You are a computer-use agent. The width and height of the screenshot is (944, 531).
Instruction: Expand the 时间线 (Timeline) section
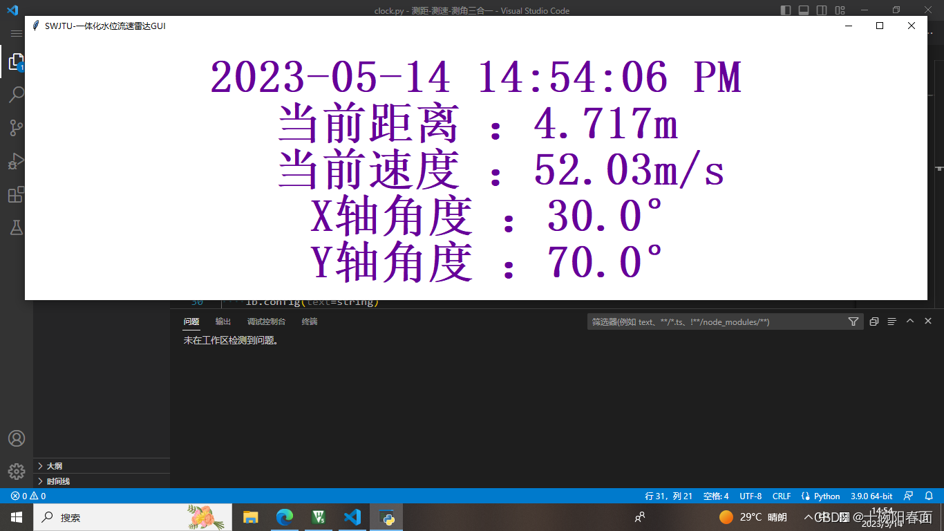tap(56, 481)
